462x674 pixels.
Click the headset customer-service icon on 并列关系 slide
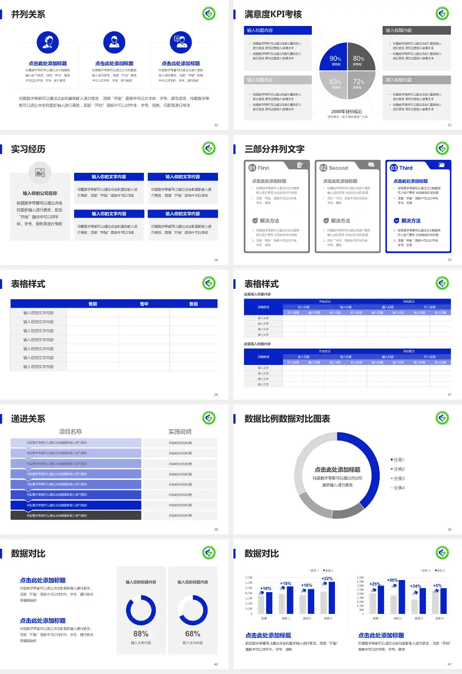(47, 42)
